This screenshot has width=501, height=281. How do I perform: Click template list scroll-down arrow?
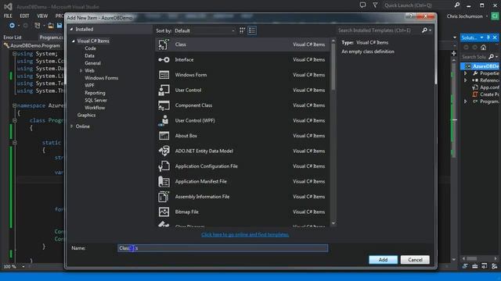pyautogui.click(x=333, y=223)
